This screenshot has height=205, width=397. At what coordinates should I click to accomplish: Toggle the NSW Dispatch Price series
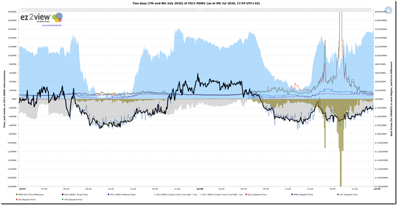click(x=302, y=194)
